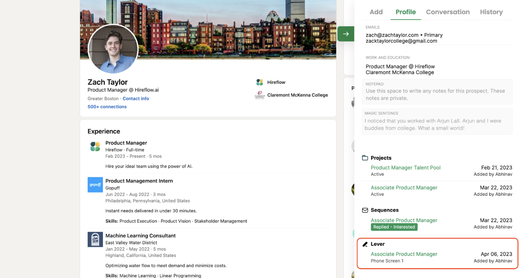Click the Projects folder icon
The image size is (520, 278).
pyautogui.click(x=365, y=158)
